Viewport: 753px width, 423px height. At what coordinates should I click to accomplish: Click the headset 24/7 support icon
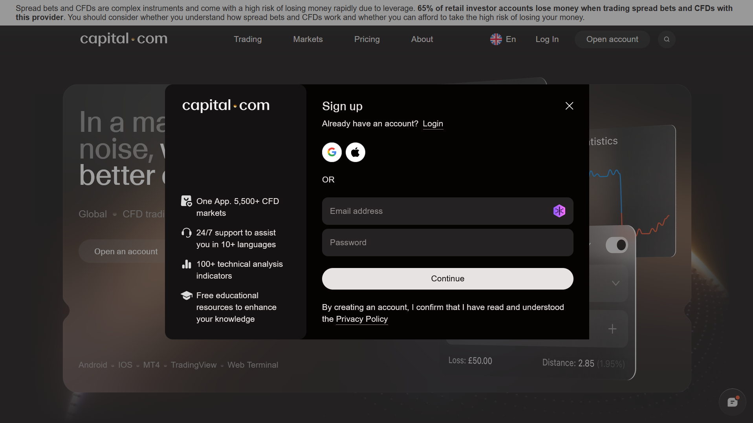click(x=187, y=233)
